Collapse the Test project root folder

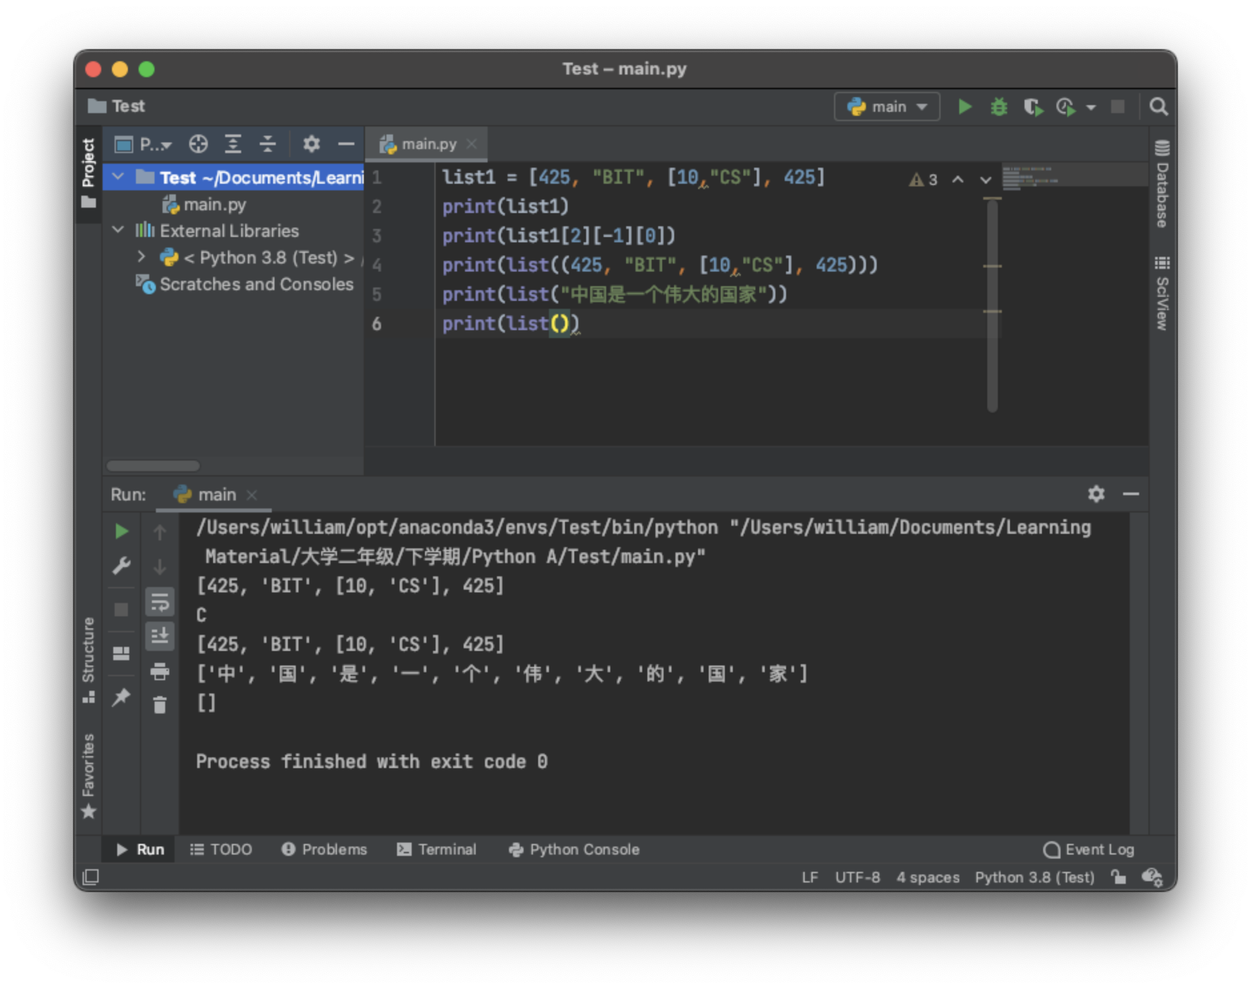click(x=119, y=177)
